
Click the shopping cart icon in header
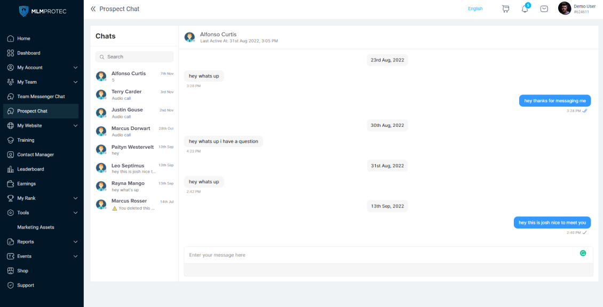(505, 9)
